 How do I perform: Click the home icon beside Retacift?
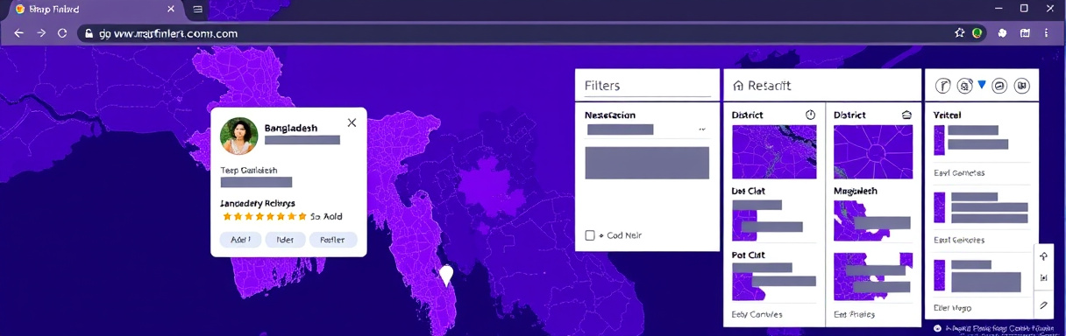(x=738, y=86)
